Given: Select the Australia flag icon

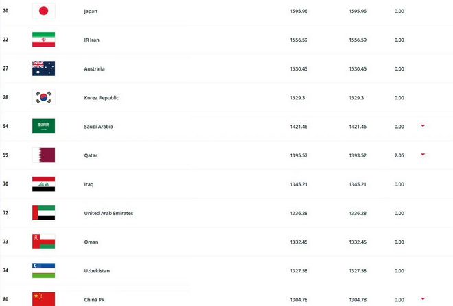Looking at the screenshot, I should (x=44, y=68).
